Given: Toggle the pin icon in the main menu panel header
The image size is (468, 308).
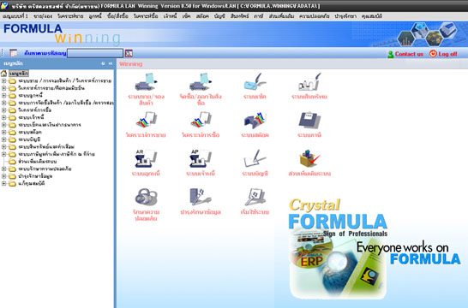Looking at the screenshot, I should tap(103, 63).
